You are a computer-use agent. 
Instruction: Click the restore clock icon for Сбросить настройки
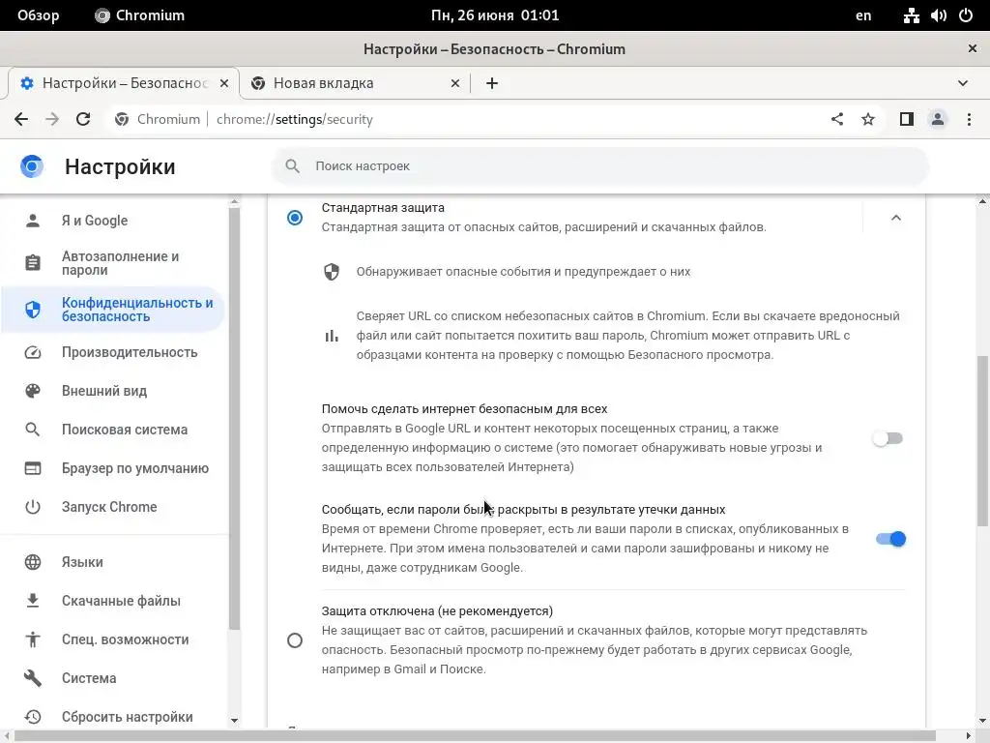pyautogui.click(x=33, y=717)
